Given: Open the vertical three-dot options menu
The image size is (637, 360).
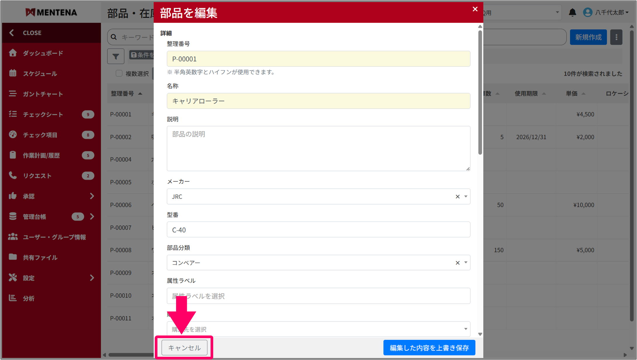Looking at the screenshot, I should [616, 37].
